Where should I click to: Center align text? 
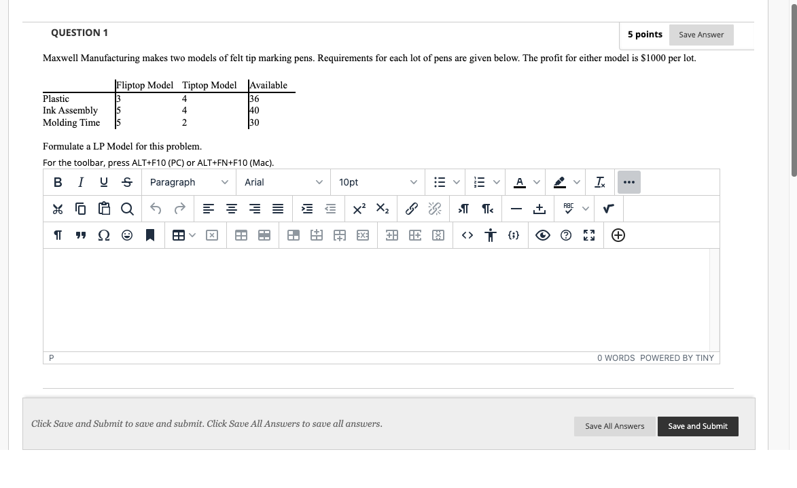click(x=231, y=209)
